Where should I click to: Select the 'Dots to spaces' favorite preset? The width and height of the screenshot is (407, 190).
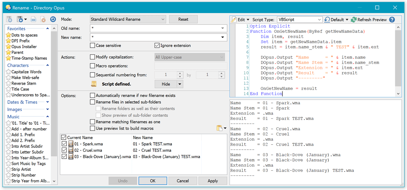pos(24,35)
